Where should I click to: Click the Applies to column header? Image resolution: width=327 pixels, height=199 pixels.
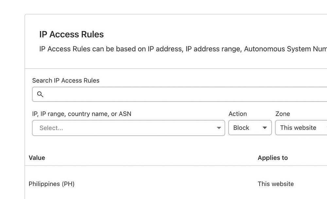(x=273, y=158)
